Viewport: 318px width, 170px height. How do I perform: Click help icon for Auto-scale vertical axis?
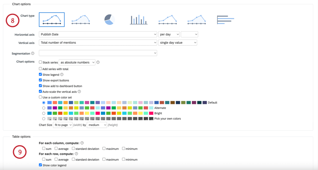pyautogui.click(x=79, y=92)
